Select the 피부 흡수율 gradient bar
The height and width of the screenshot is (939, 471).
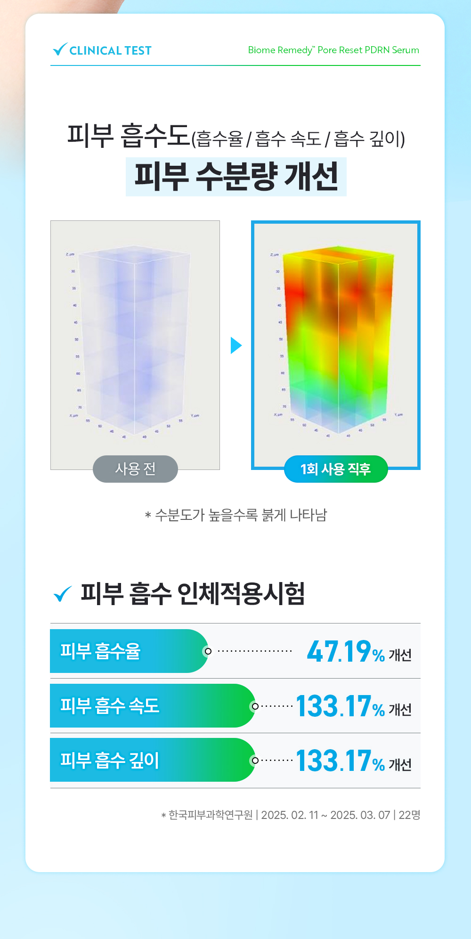[127, 651]
